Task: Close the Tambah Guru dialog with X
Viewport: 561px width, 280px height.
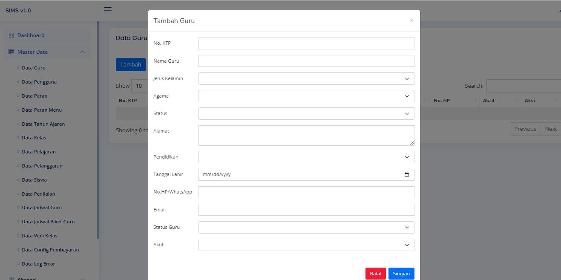Action: click(411, 21)
